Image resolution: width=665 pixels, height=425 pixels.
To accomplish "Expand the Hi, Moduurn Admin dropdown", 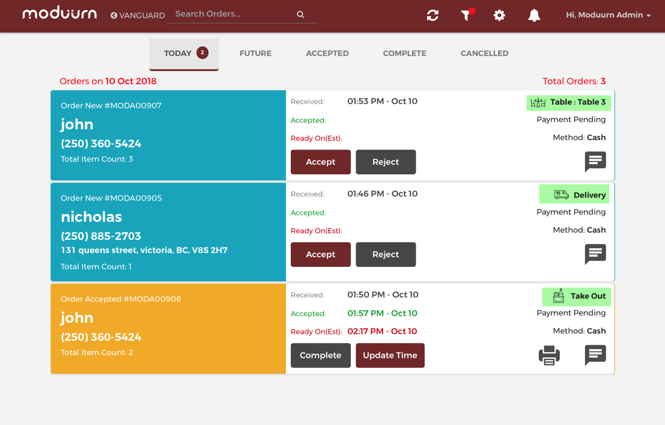I will (x=608, y=15).
